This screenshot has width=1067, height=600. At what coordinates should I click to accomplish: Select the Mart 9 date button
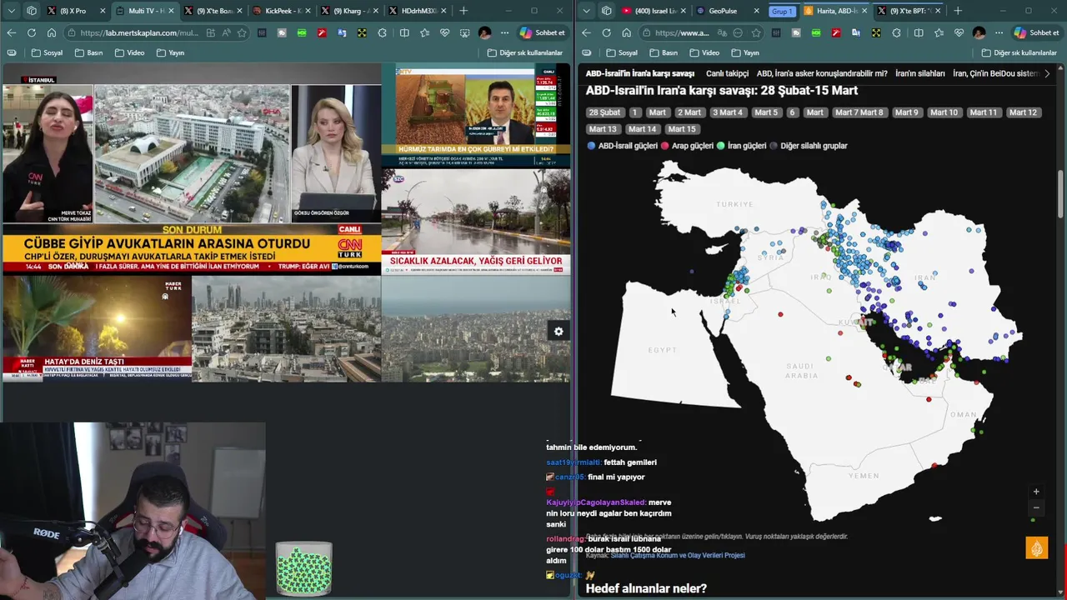point(906,112)
